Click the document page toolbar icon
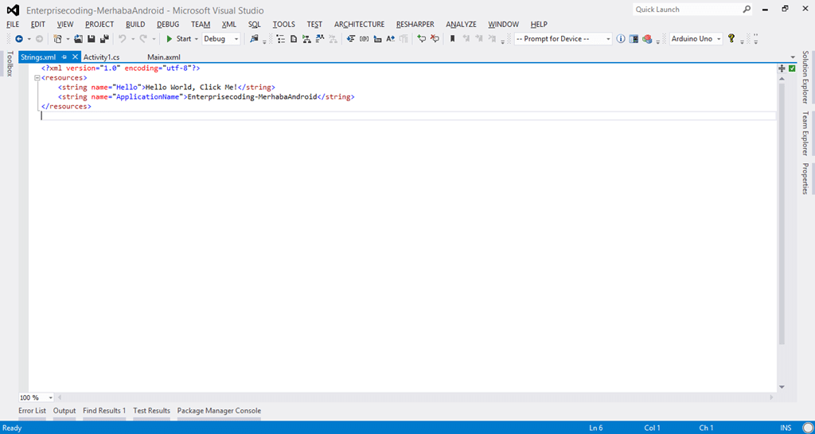The image size is (815, 434). pyautogui.click(x=294, y=39)
